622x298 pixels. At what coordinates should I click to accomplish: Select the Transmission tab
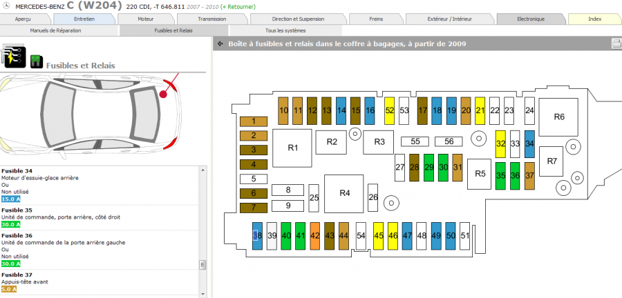pyautogui.click(x=212, y=19)
